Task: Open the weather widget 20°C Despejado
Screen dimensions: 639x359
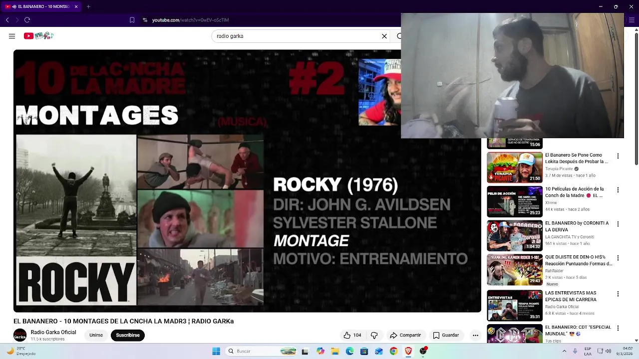Action: pos(21,351)
